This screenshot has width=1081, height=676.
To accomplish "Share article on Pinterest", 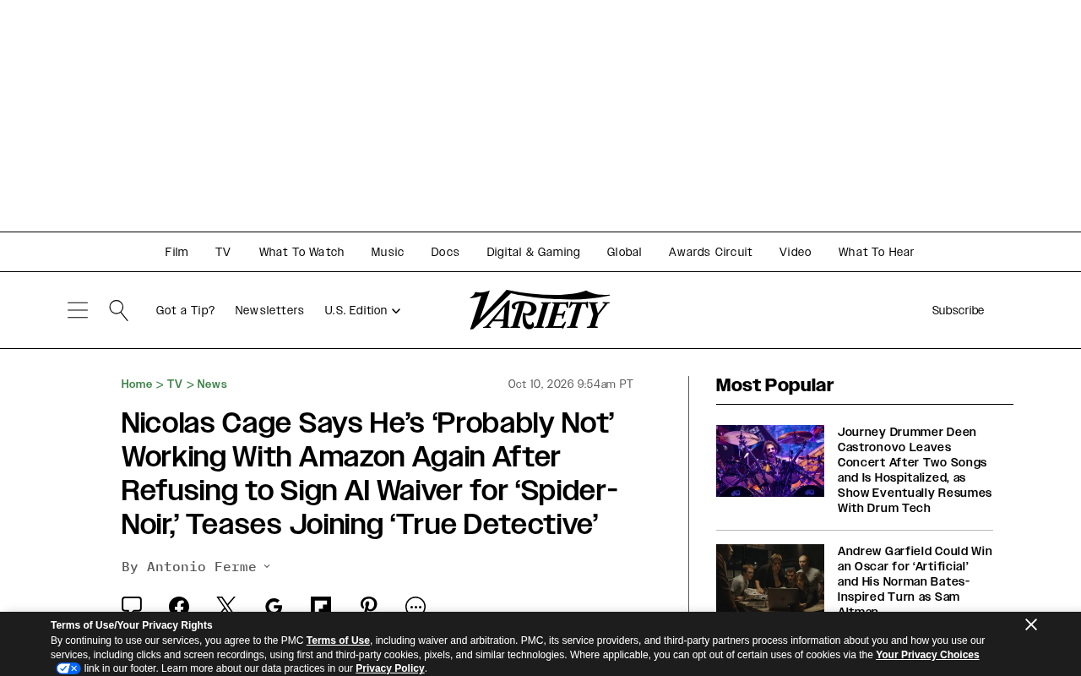I will (368, 606).
